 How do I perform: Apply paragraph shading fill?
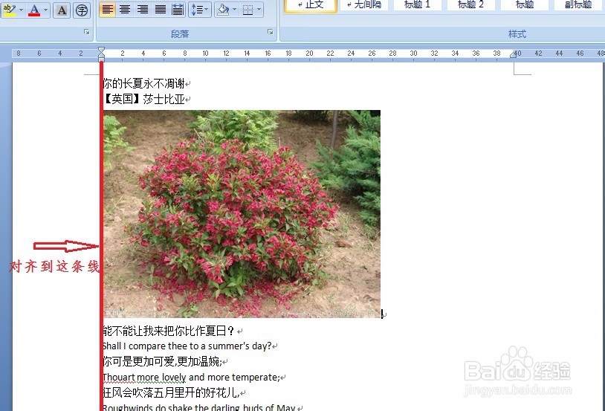223,9
